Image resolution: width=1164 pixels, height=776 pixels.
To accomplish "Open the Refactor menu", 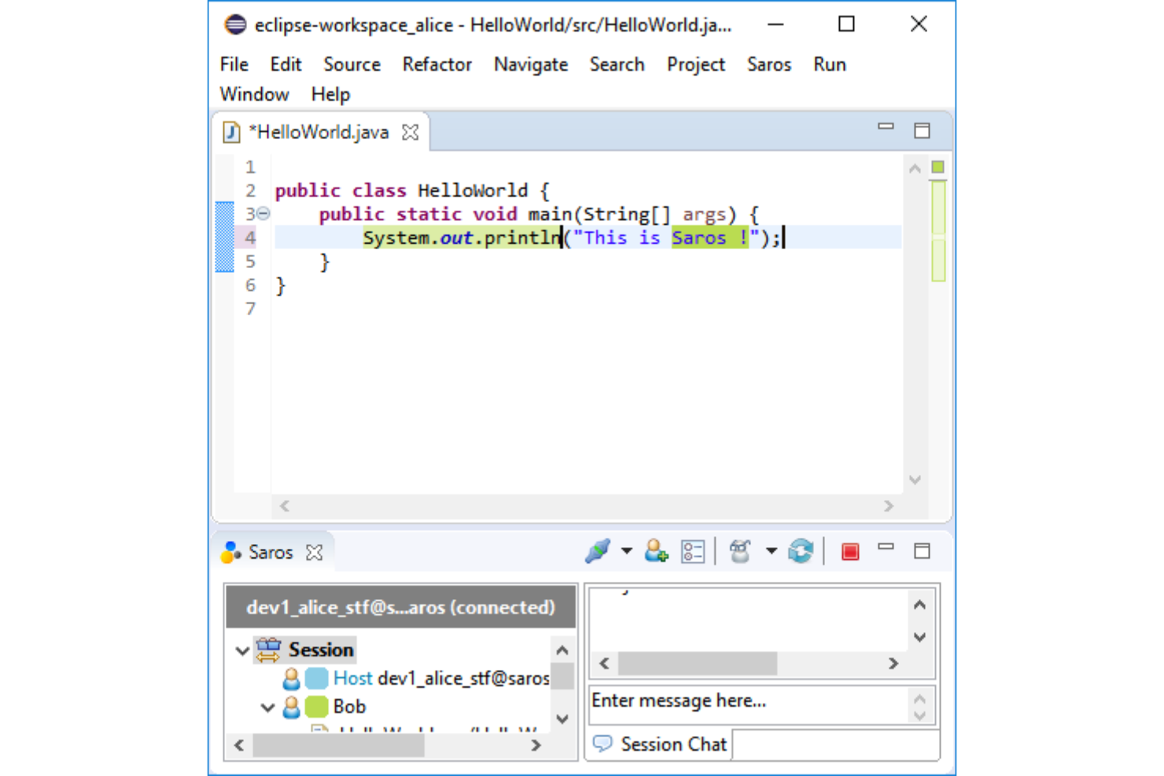I will tap(436, 64).
